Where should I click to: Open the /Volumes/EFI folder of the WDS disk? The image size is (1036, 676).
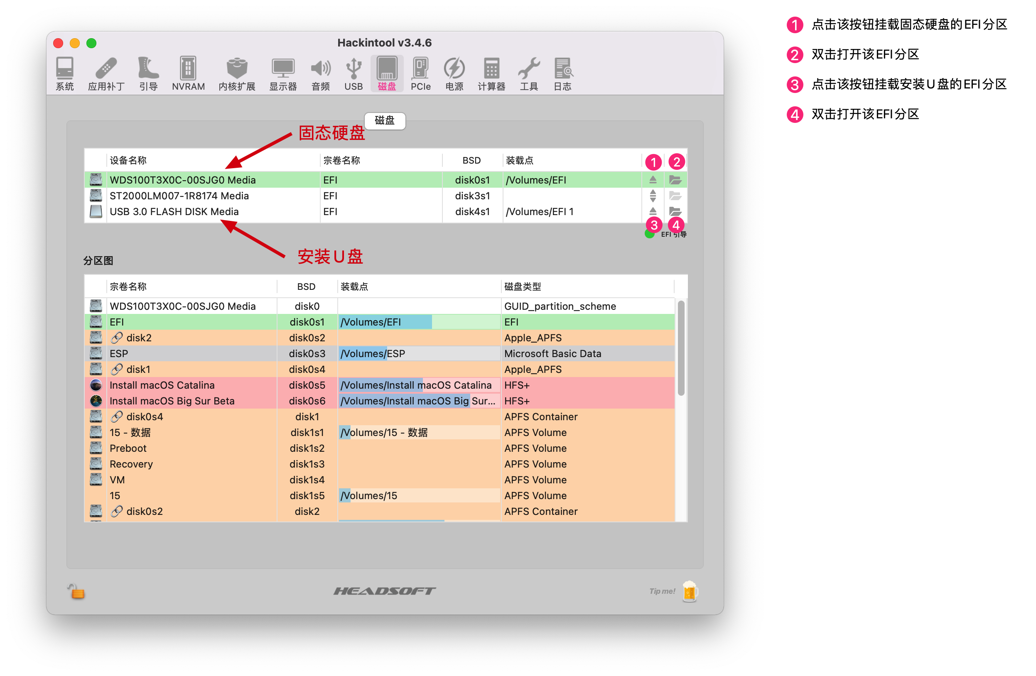tap(675, 180)
